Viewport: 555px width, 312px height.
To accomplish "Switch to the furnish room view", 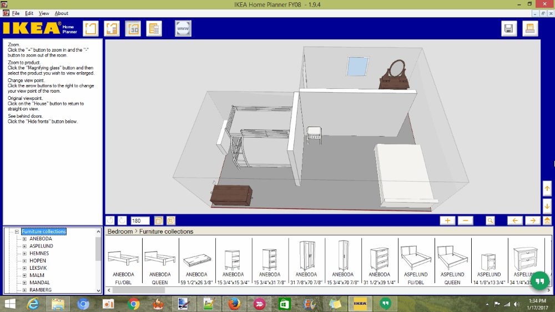I will [112, 29].
